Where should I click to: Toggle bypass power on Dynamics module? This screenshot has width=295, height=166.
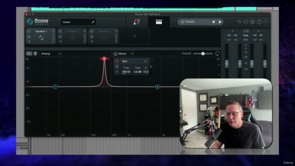click(x=60, y=31)
